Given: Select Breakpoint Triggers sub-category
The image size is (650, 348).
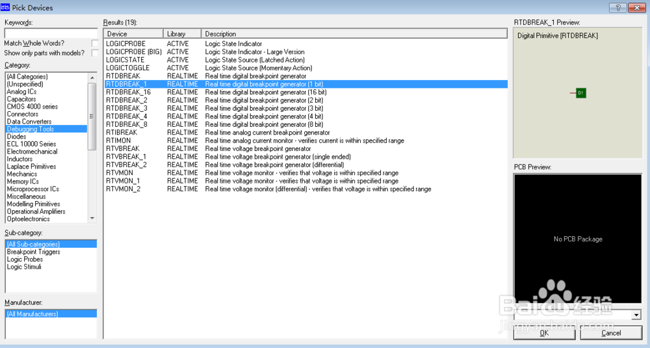Looking at the screenshot, I should pos(51,252).
